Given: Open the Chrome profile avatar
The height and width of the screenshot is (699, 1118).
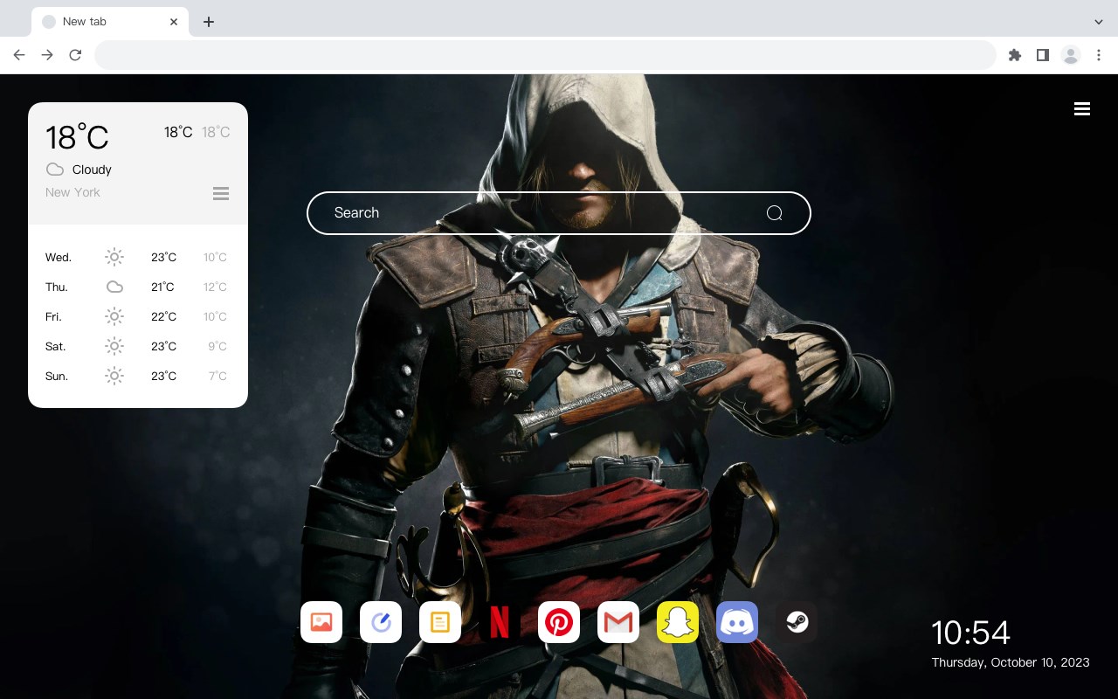Looking at the screenshot, I should [x=1071, y=55].
